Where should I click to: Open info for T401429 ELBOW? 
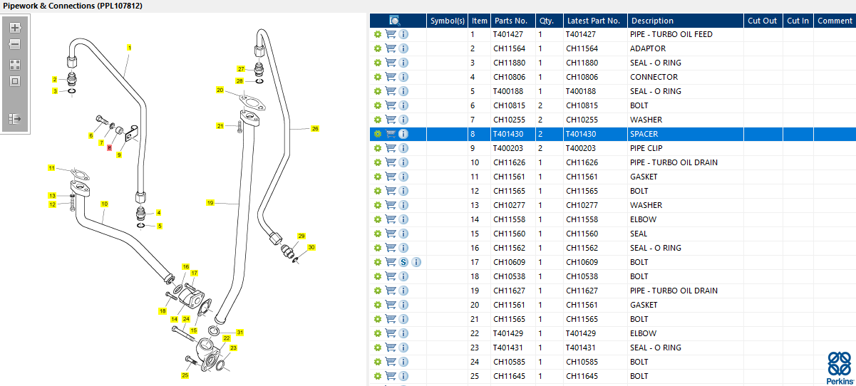[403, 333]
